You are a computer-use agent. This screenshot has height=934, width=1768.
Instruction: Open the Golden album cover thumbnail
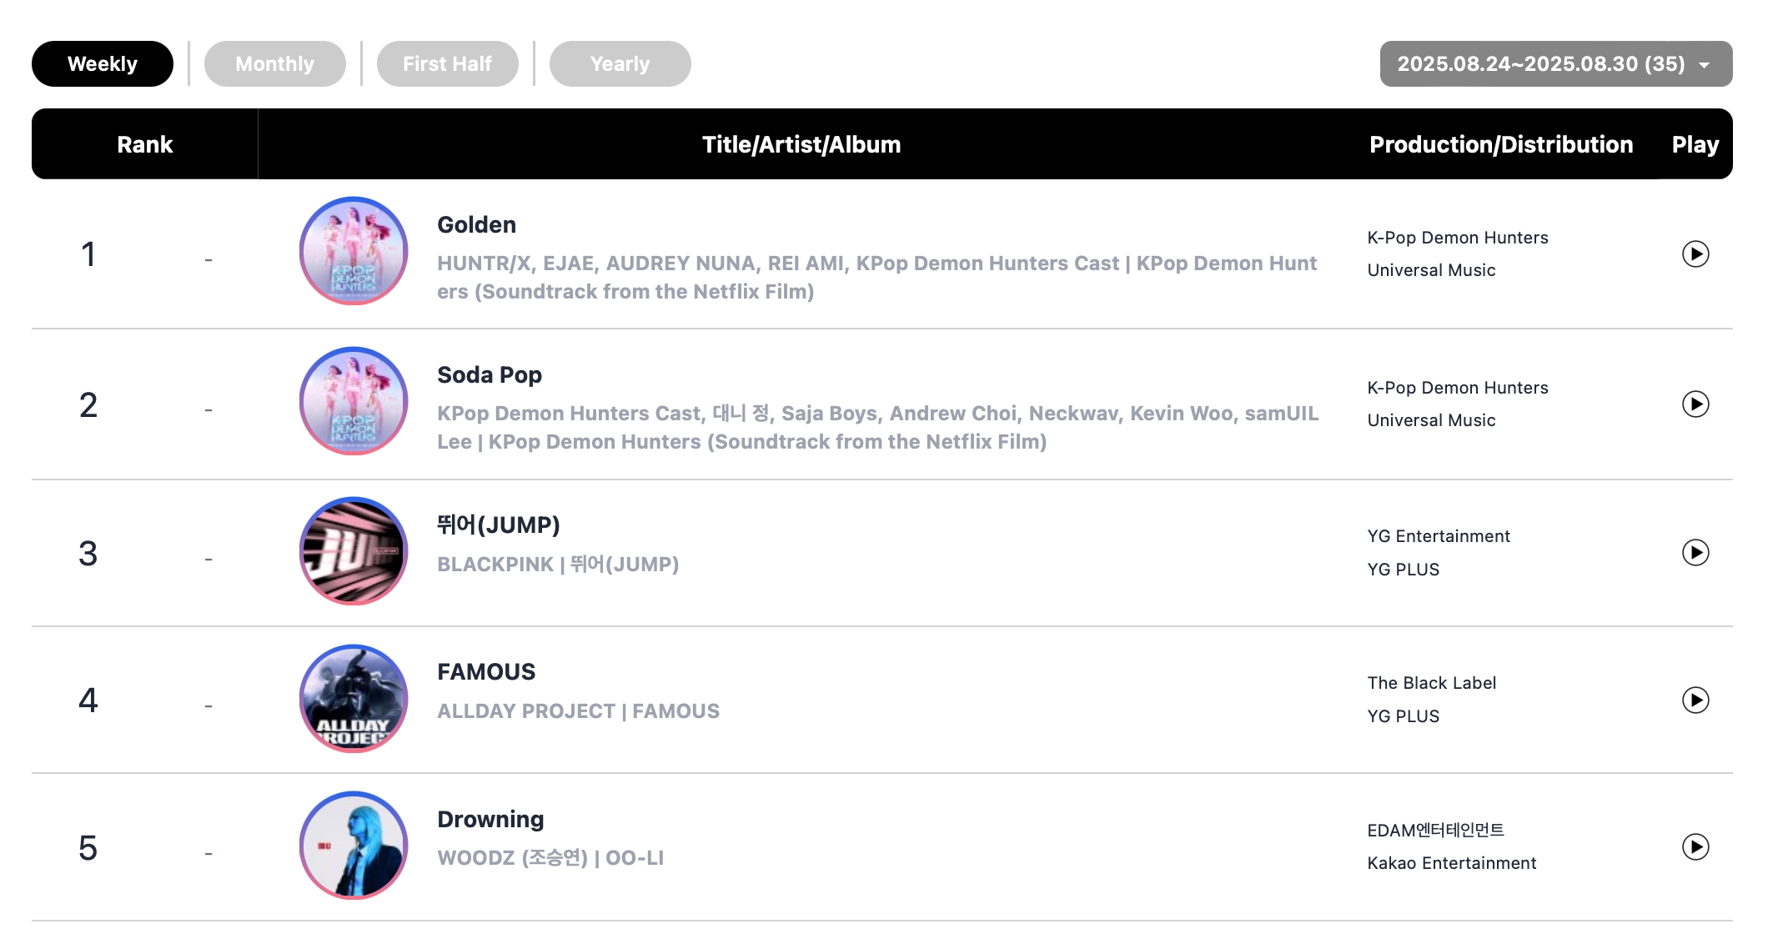[x=354, y=251]
